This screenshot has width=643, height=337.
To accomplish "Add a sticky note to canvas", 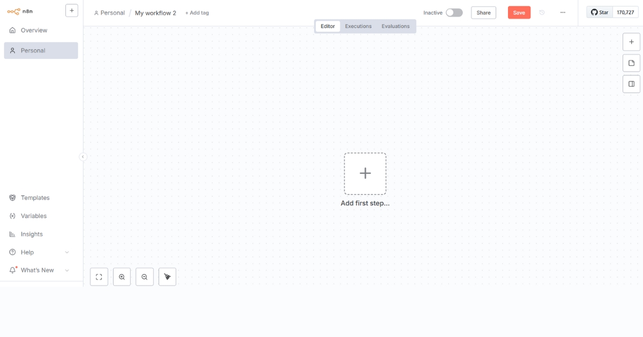I will click(631, 63).
